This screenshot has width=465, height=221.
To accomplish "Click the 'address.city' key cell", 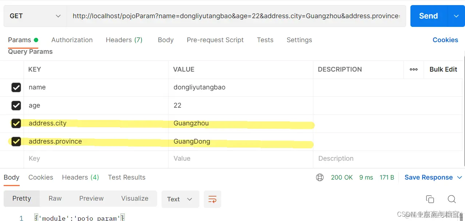I will pos(96,124).
